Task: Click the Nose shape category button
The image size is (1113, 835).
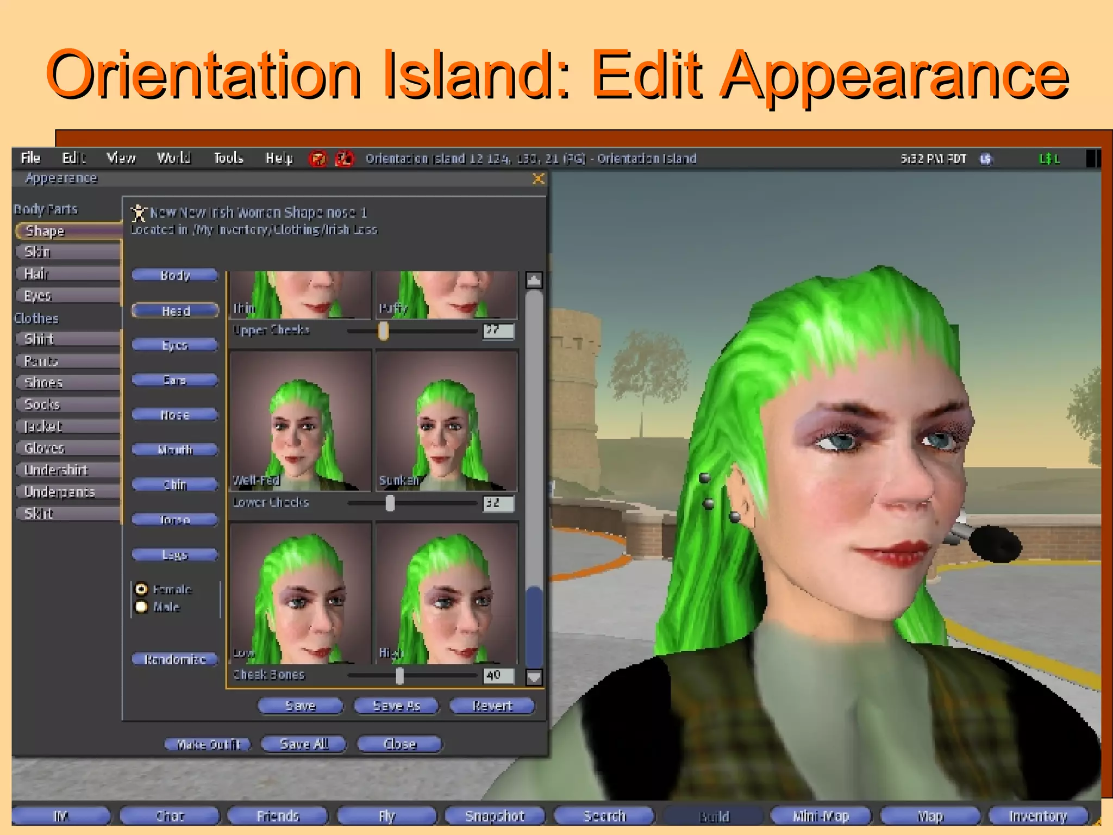Action: pyautogui.click(x=175, y=415)
